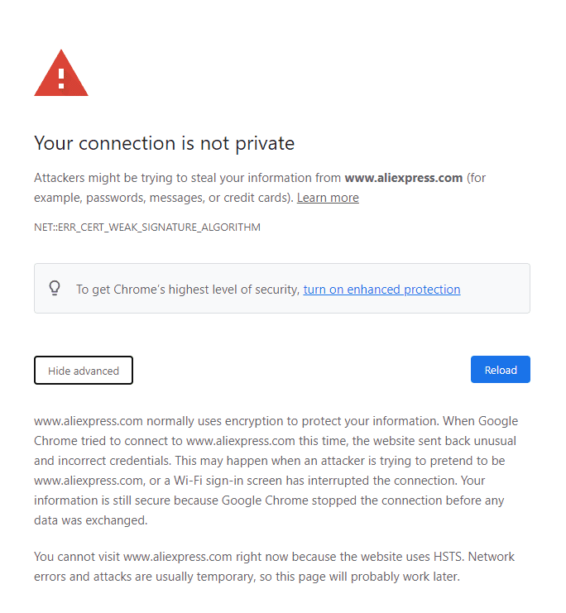Open the Learn more link

pyautogui.click(x=328, y=198)
